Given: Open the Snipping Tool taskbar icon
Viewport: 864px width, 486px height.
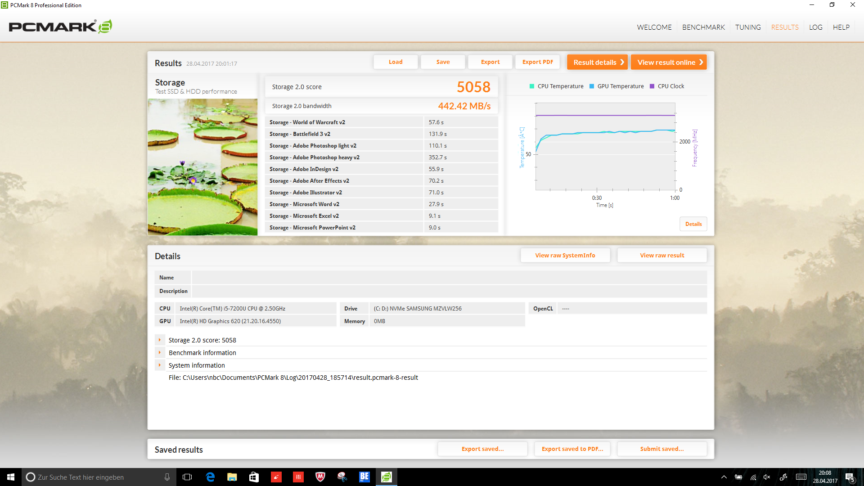Looking at the screenshot, I should 342,477.
